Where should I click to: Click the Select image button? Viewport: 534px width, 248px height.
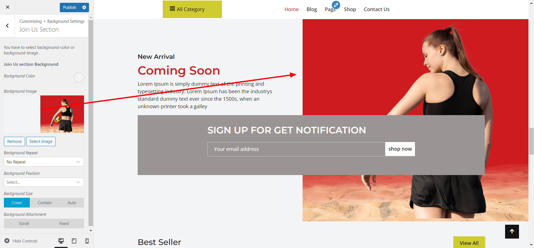pos(41,141)
